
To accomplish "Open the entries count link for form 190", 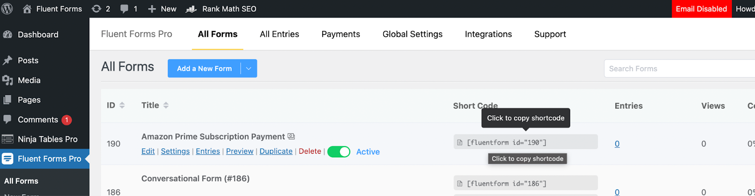I will click(x=617, y=144).
